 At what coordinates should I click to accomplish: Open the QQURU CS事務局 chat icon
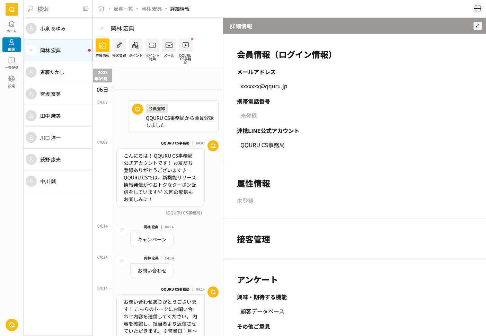pos(185,45)
